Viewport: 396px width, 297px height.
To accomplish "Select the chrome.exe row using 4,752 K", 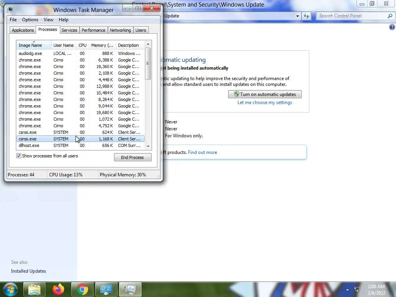I will [80, 126].
